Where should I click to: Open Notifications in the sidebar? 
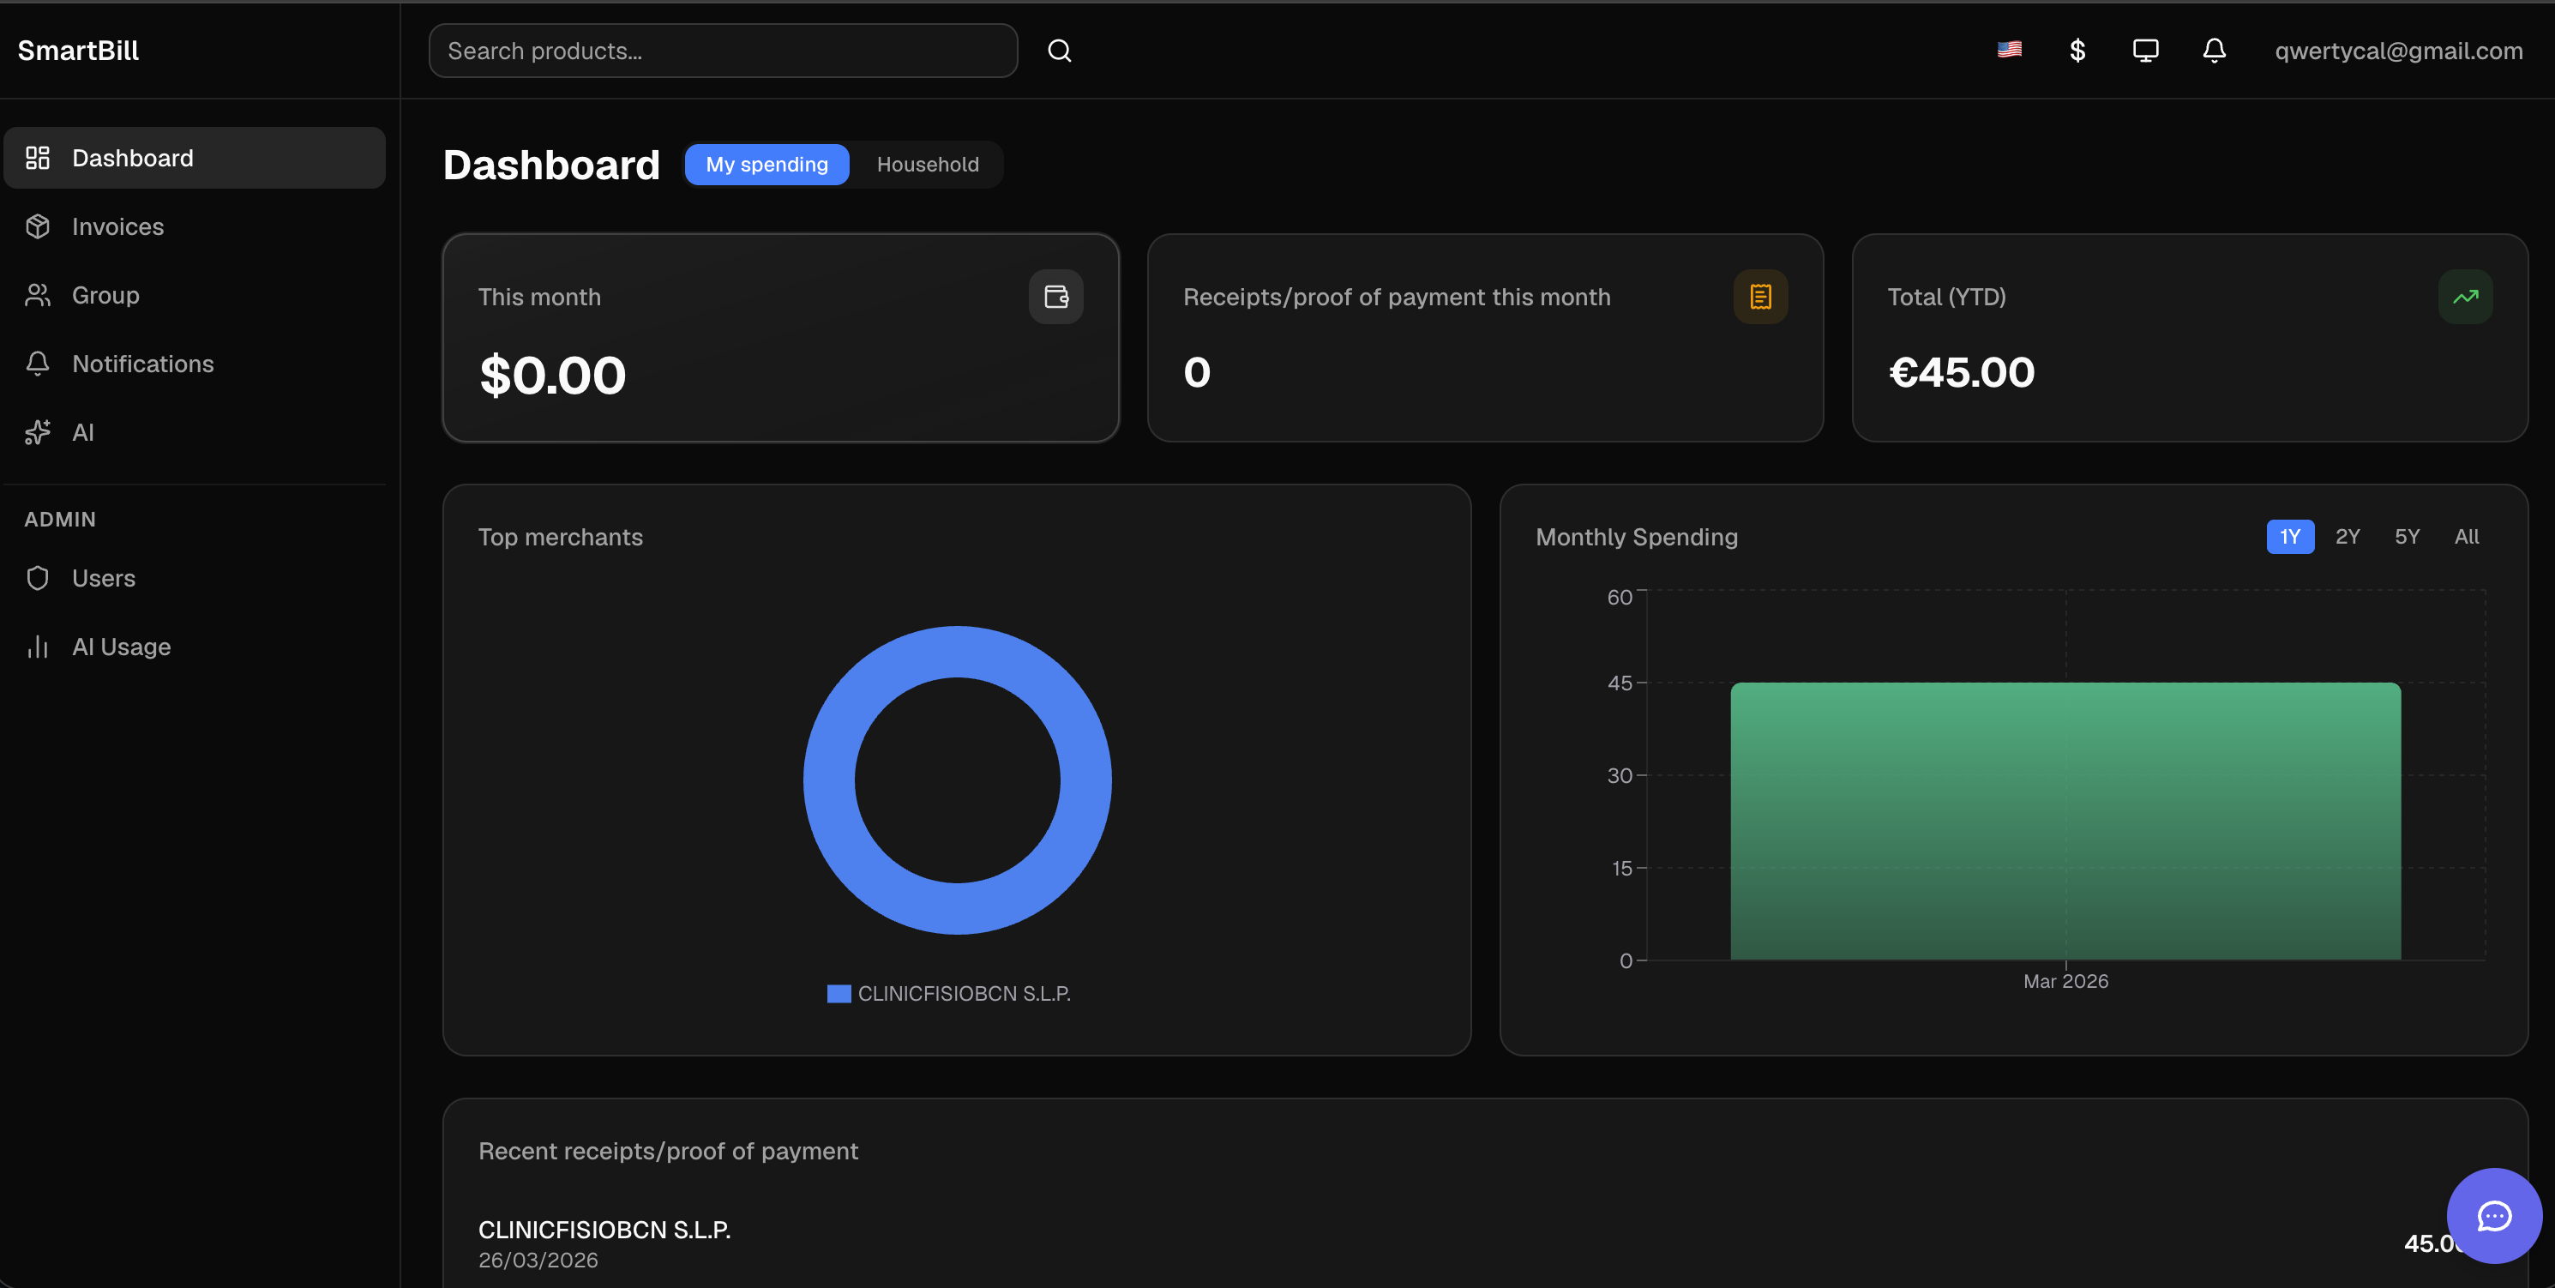[195, 364]
